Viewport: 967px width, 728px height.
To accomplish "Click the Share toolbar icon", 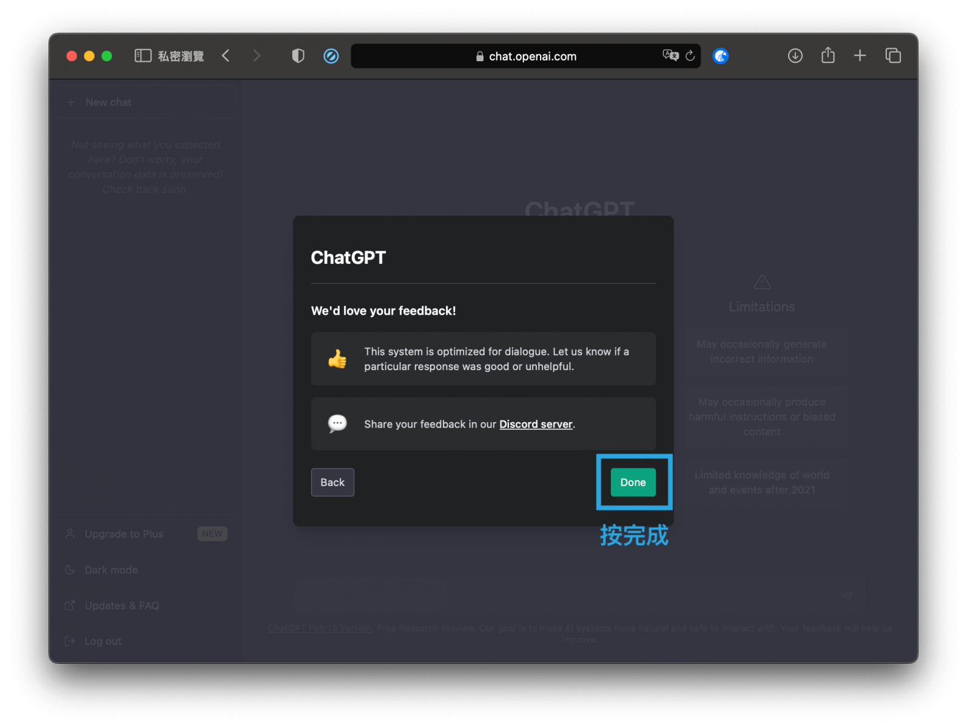I will coord(828,55).
